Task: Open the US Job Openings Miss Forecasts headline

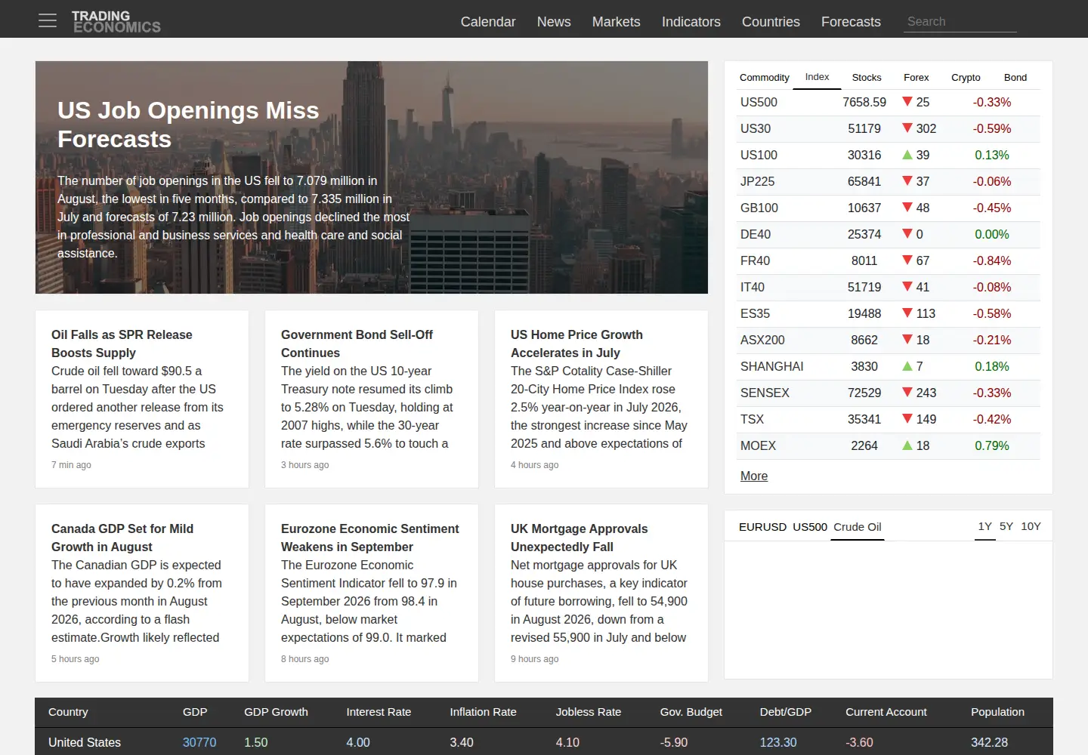Action: pos(188,125)
